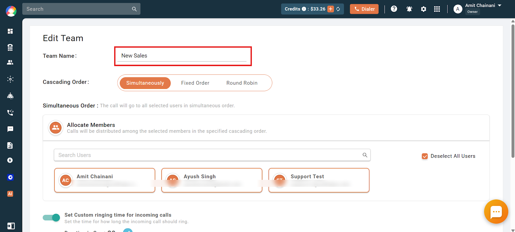Click the search magnifier in top bar
The width and height of the screenshot is (515, 232).
pyautogui.click(x=134, y=9)
